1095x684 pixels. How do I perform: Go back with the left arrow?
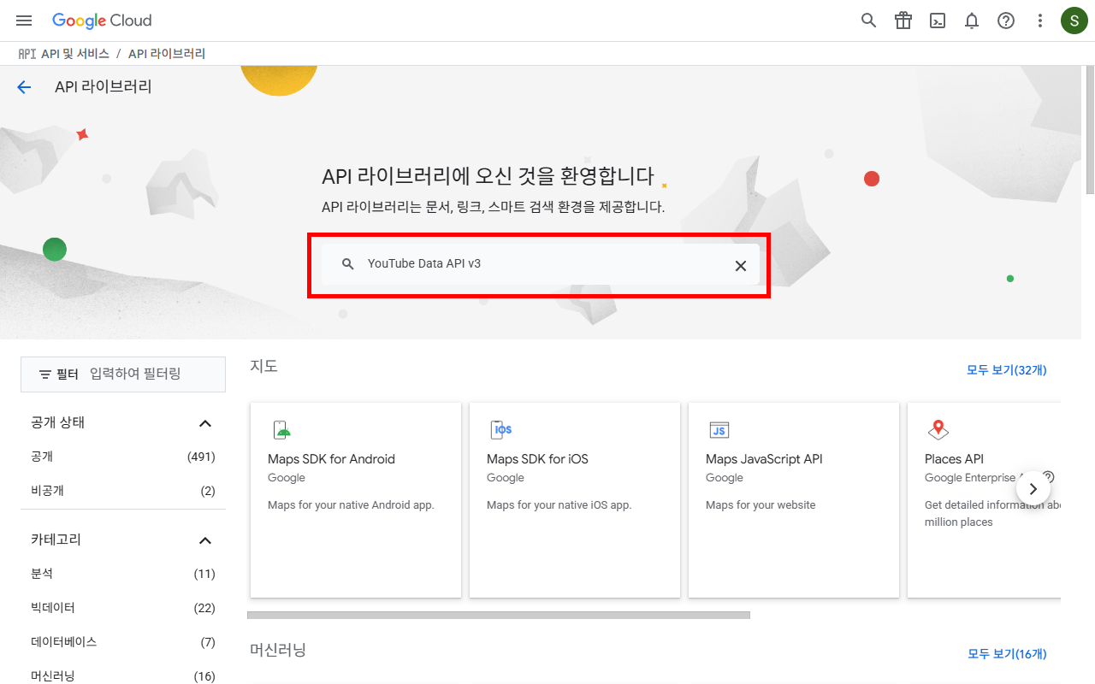(24, 87)
